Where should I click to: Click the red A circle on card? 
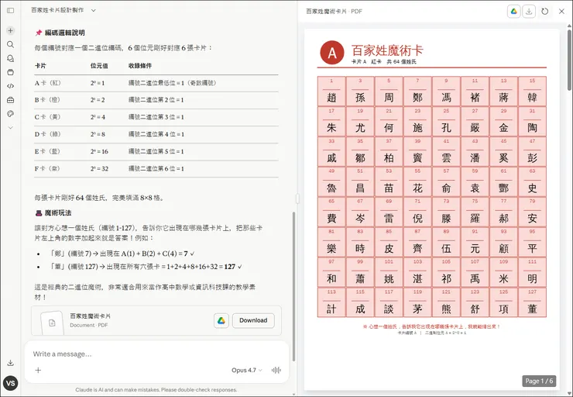coord(332,53)
